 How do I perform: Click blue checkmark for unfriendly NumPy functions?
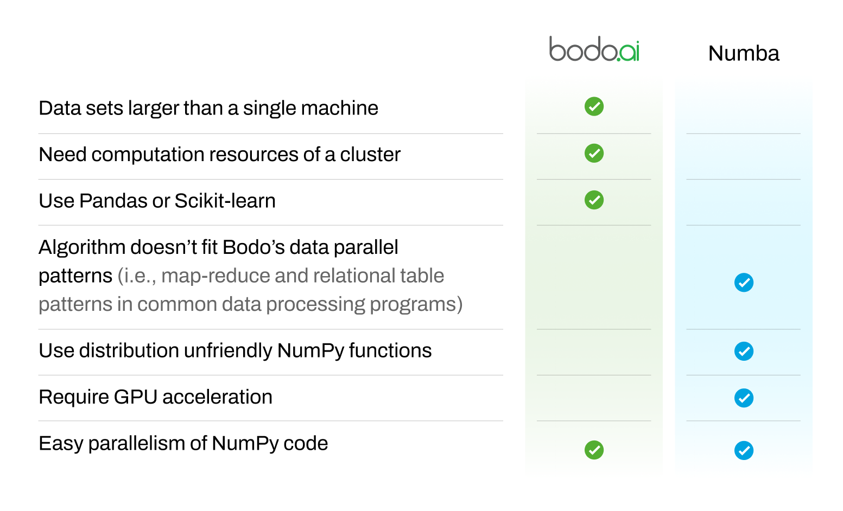(x=744, y=351)
